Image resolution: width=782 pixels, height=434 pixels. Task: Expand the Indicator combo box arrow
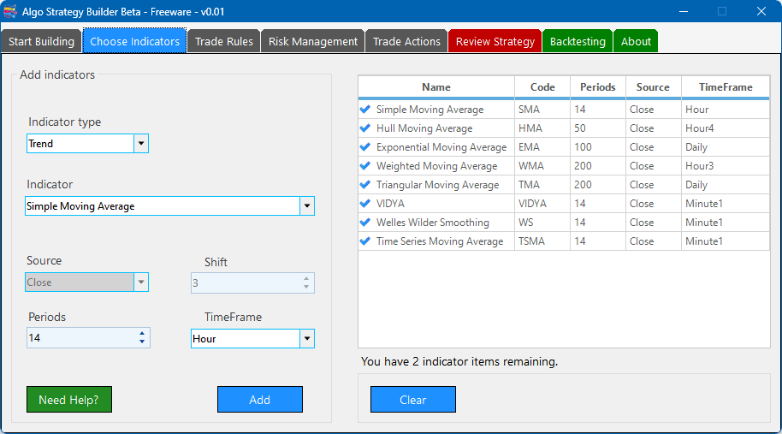pos(307,206)
